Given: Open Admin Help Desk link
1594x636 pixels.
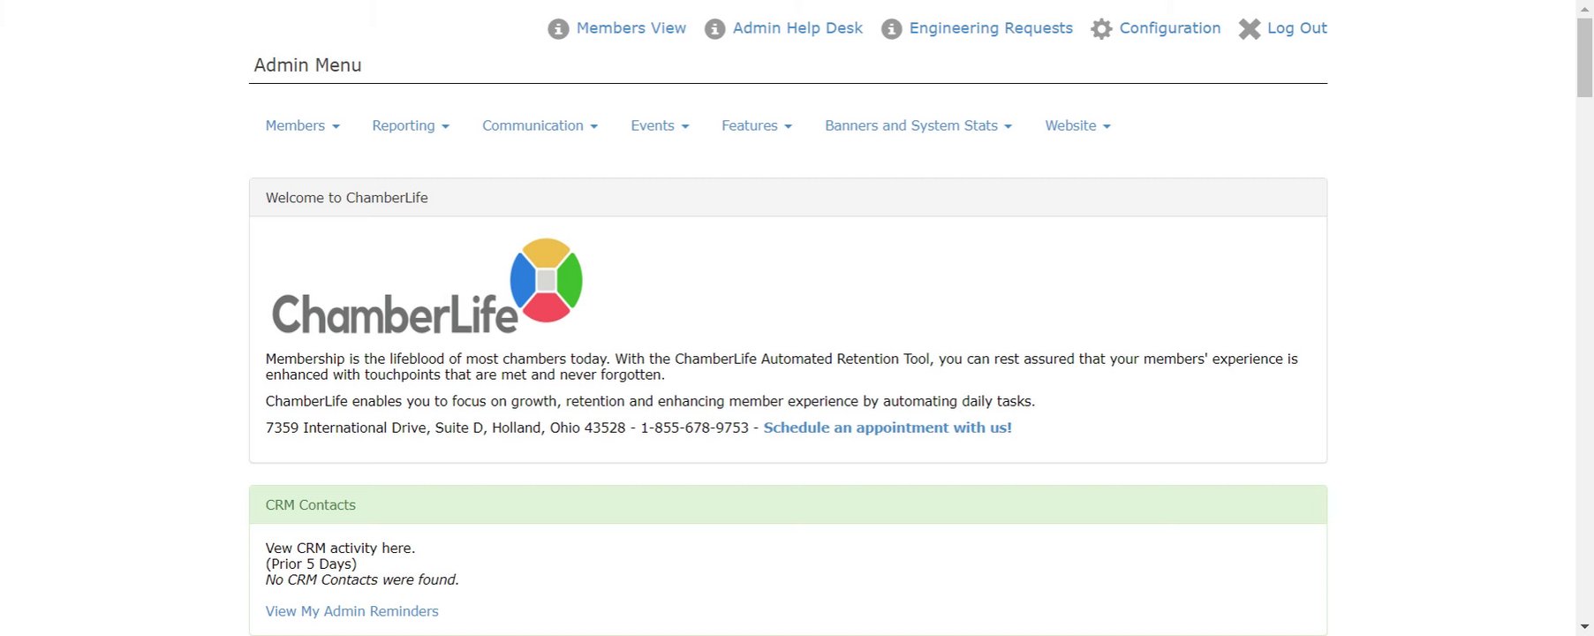Looking at the screenshot, I should [797, 28].
